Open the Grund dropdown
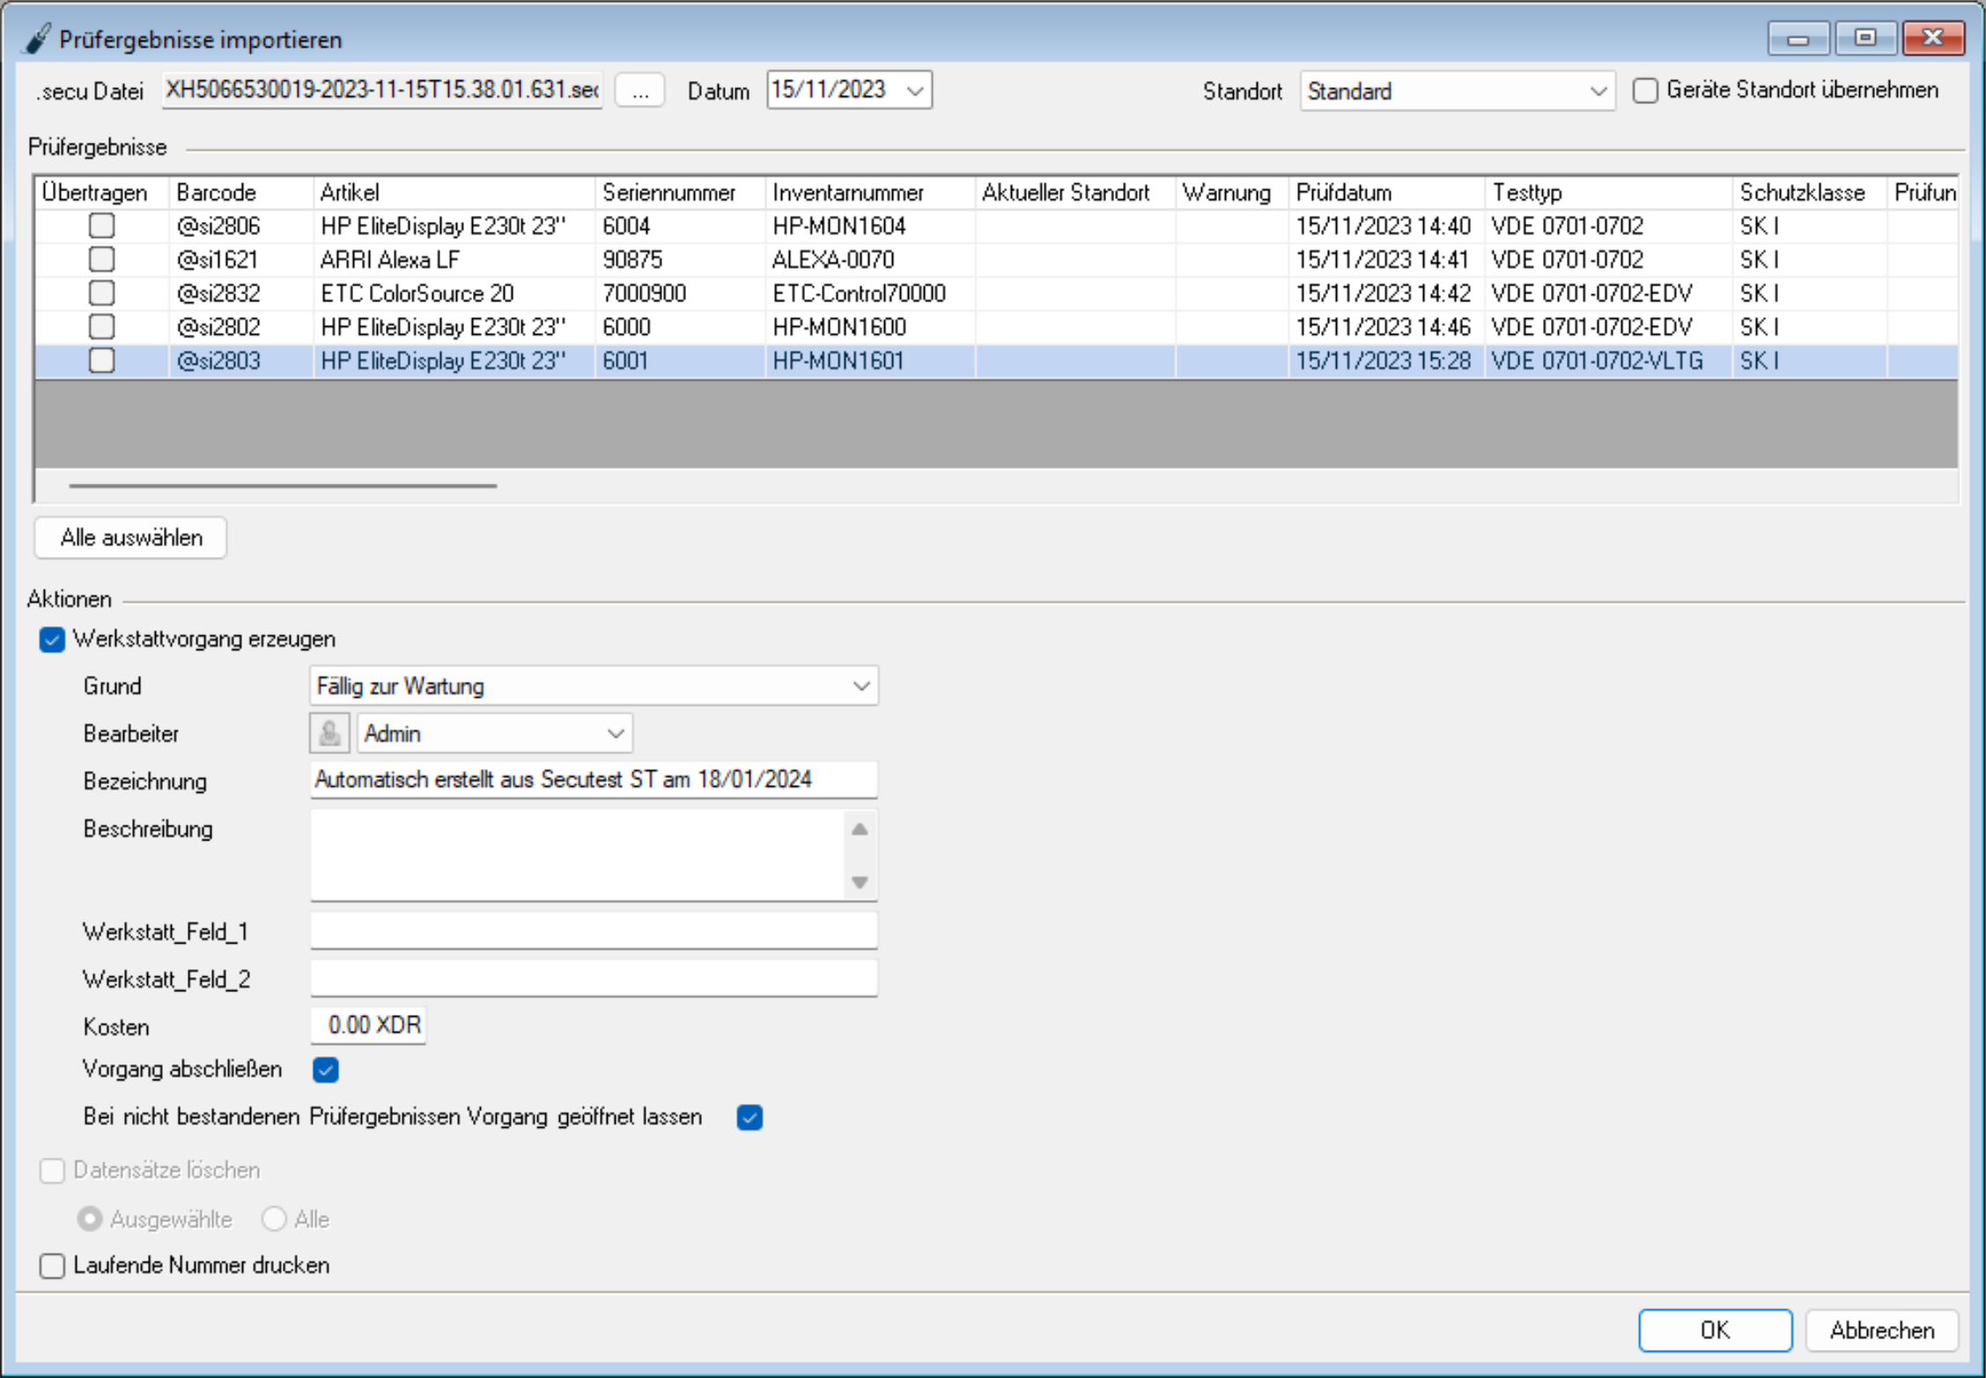Screen dimensions: 1986x1378 point(860,686)
